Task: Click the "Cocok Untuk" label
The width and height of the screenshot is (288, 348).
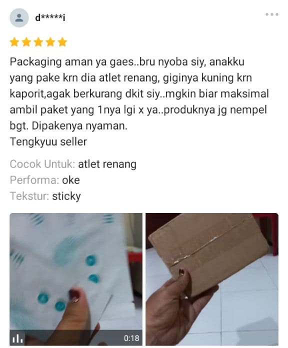Action: point(42,164)
